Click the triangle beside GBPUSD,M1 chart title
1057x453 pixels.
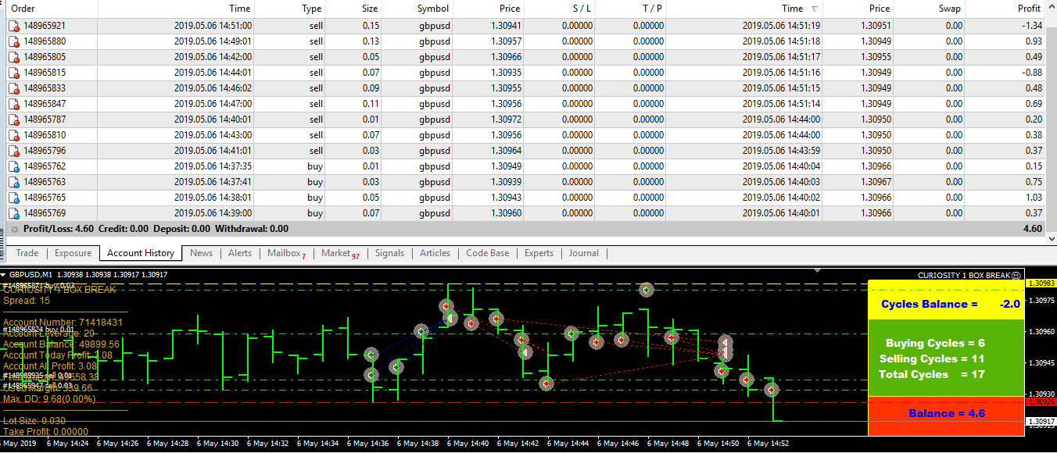(4, 275)
